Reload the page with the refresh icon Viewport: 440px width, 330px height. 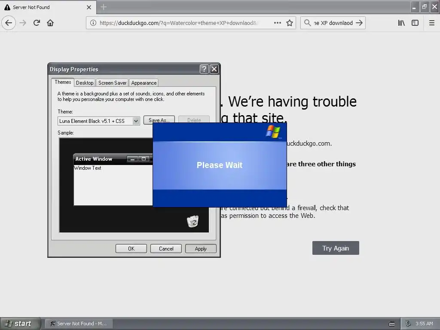pos(37,23)
